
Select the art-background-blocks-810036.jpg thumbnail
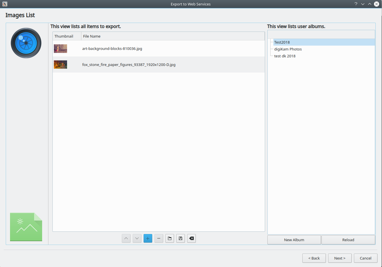(x=60, y=48)
